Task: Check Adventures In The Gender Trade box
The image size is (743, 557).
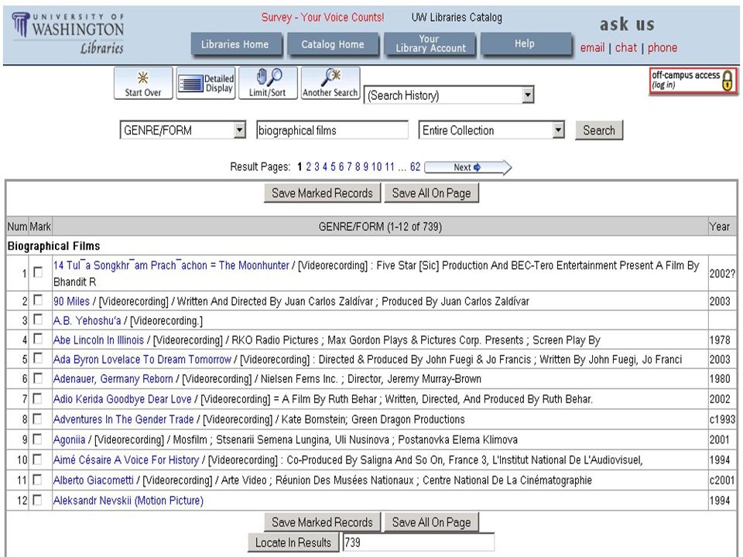Action: pyautogui.click(x=38, y=419)
